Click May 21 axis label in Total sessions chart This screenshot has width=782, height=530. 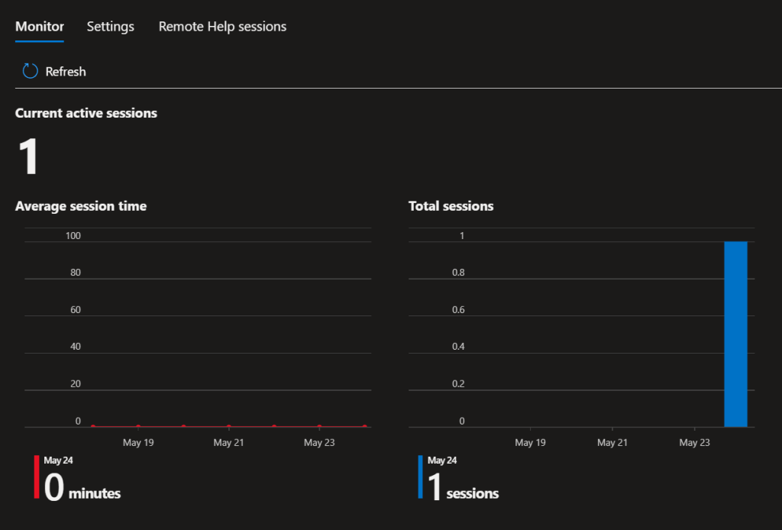pos(612,443)
